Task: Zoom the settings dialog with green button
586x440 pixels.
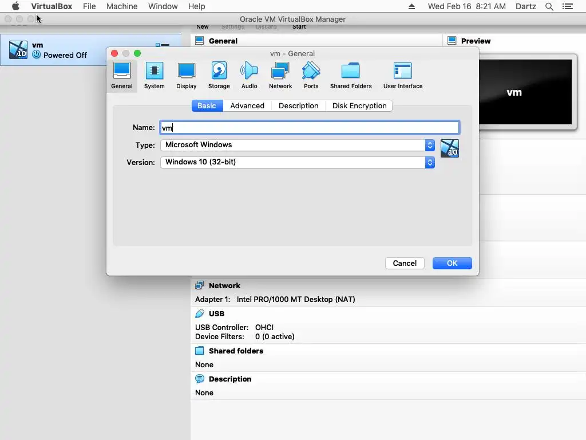Action: [137, 53]
